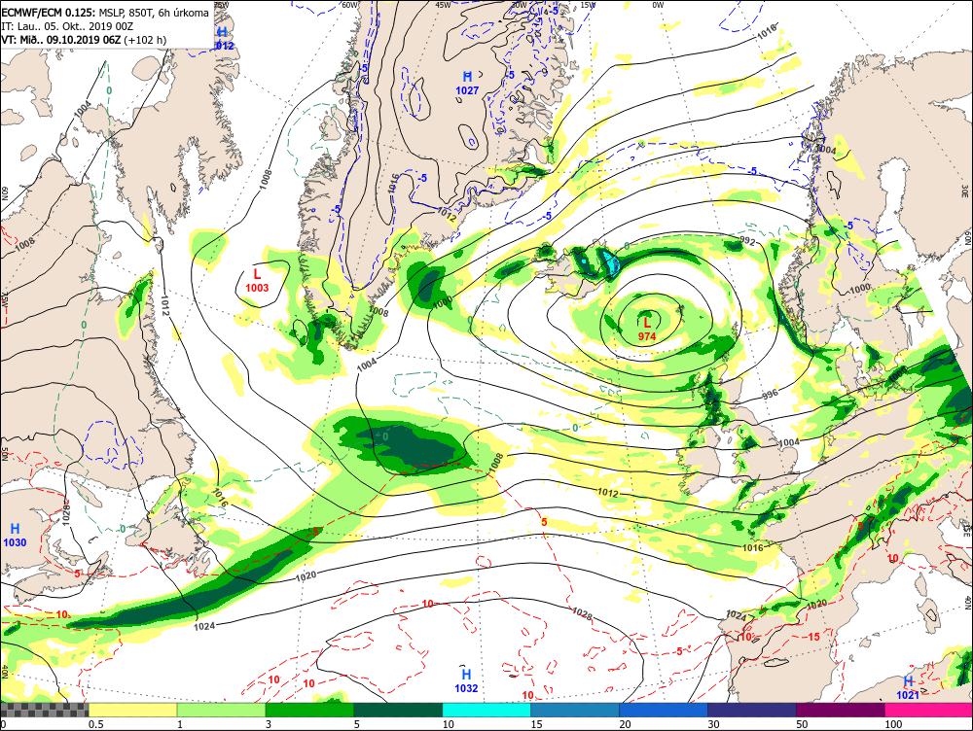This screenshot has height=731, width=973.
Task: Click the cyan 10–15 legend swatch
Action: (x=486, y=710)
